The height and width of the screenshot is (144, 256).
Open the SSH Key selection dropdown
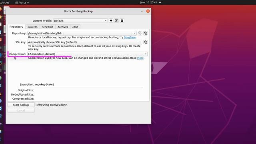pyautogui.click(x=84, y=42)
